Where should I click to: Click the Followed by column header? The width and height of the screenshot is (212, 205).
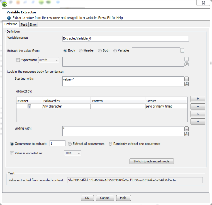(x=66, y=101)
